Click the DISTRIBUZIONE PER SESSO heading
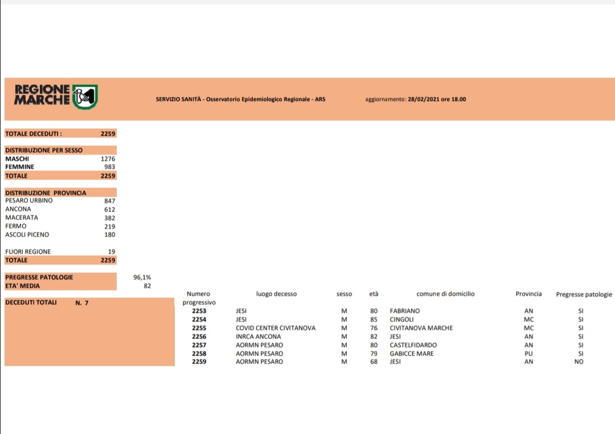615x434 pixels. (x=44, y=150)
